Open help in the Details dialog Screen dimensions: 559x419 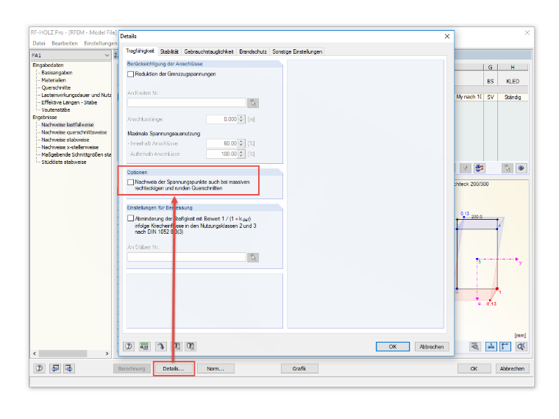coord(129,346)
